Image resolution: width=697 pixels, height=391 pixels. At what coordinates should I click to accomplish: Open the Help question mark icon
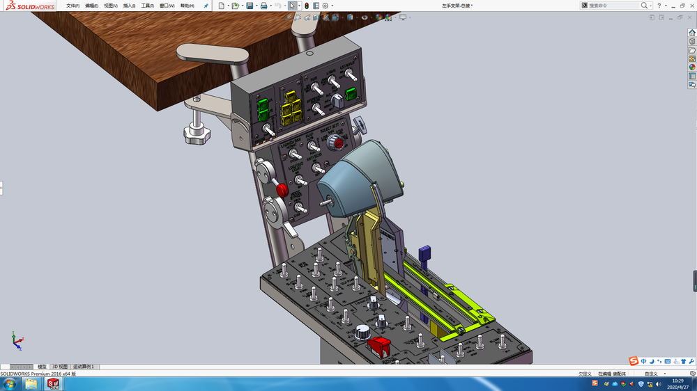click(x=659, y=6)
